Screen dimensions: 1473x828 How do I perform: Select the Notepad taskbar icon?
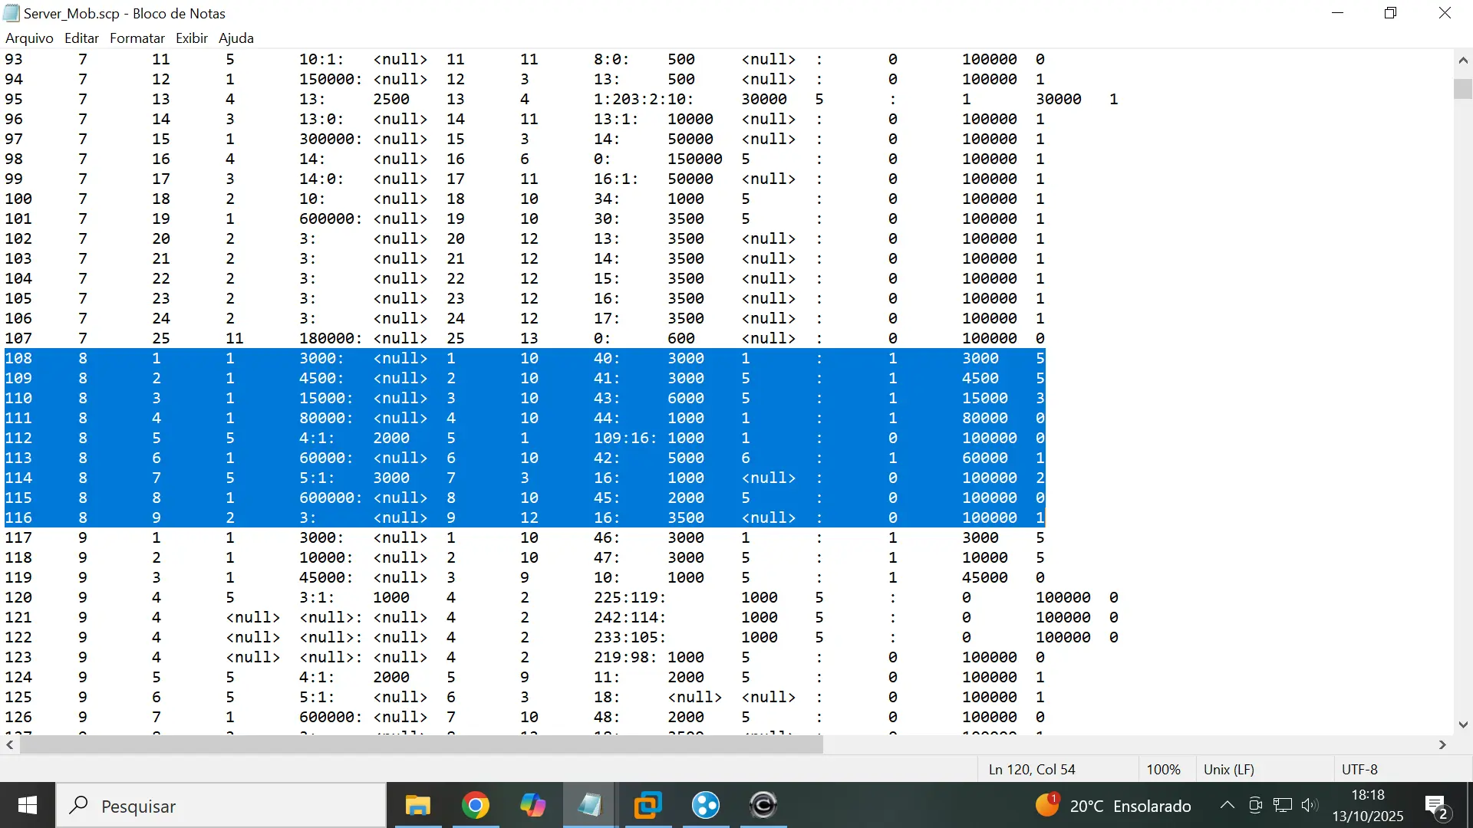tap(590, 805)
